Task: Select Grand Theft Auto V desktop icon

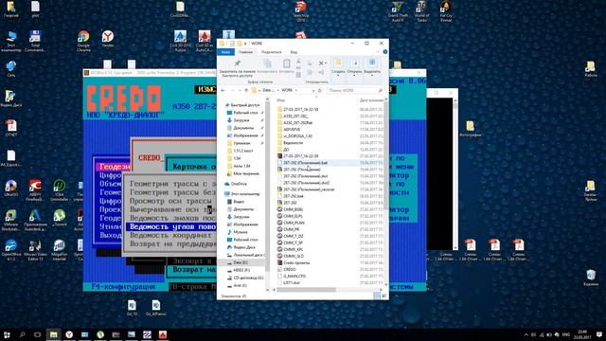Action: 398,11
